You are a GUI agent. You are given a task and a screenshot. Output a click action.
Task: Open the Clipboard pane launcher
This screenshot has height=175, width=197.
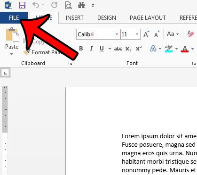71,63
